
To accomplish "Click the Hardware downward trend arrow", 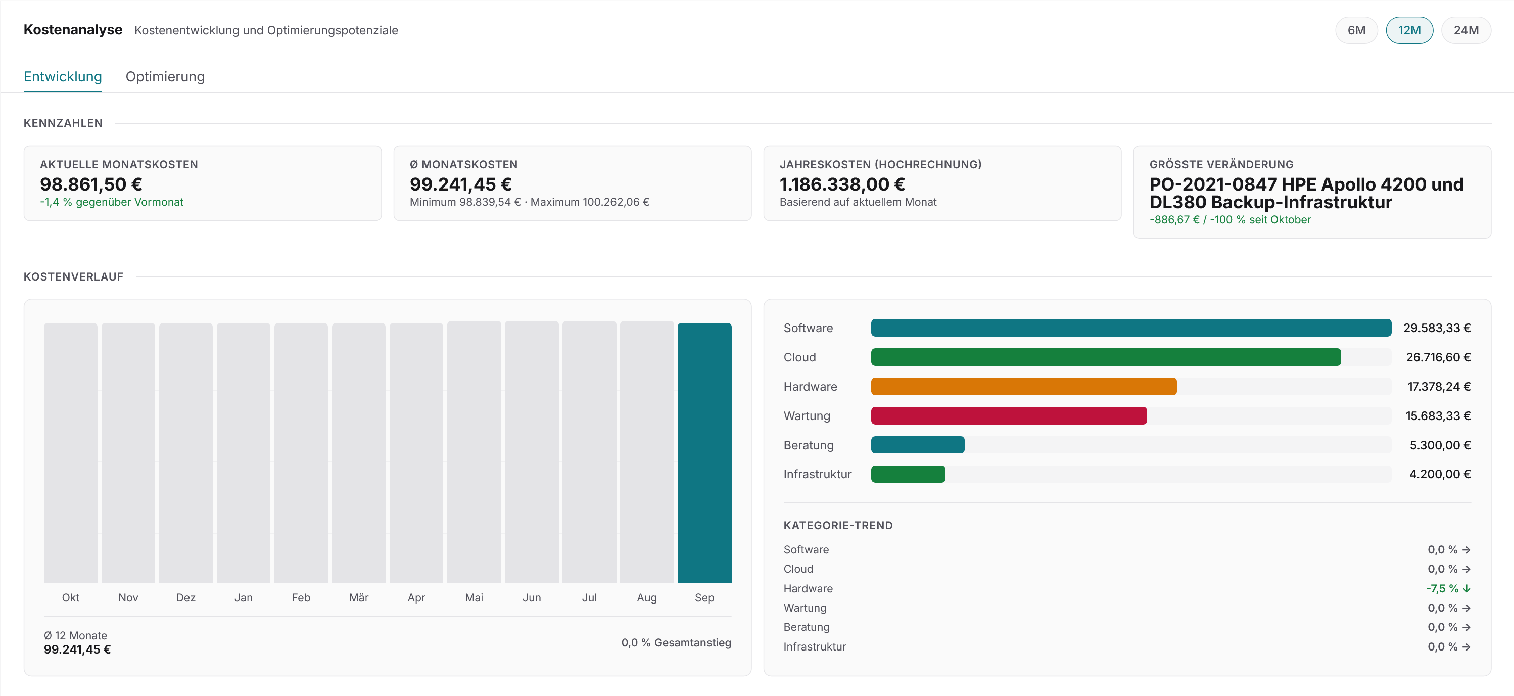I will coord(1466,588).
